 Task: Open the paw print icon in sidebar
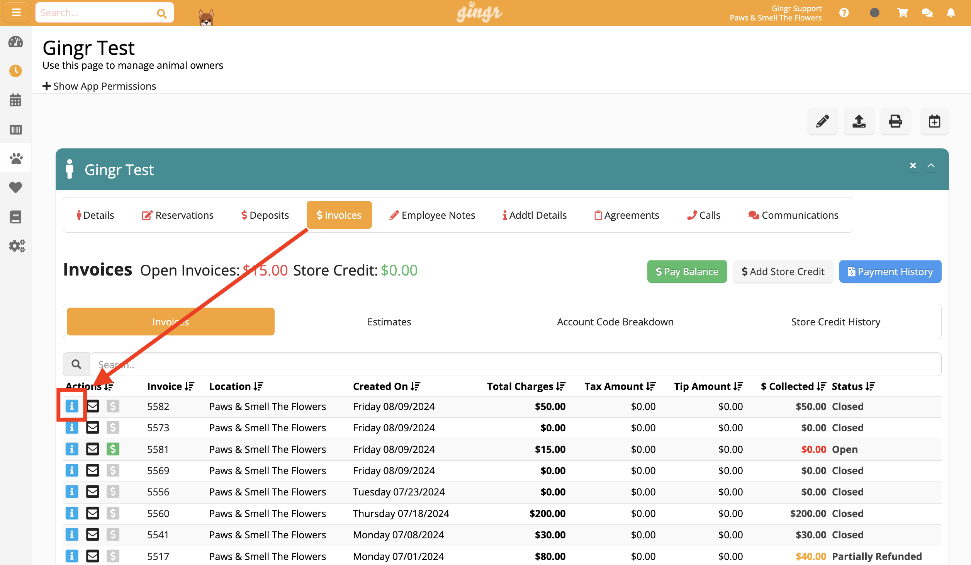(x=15, y=158)
